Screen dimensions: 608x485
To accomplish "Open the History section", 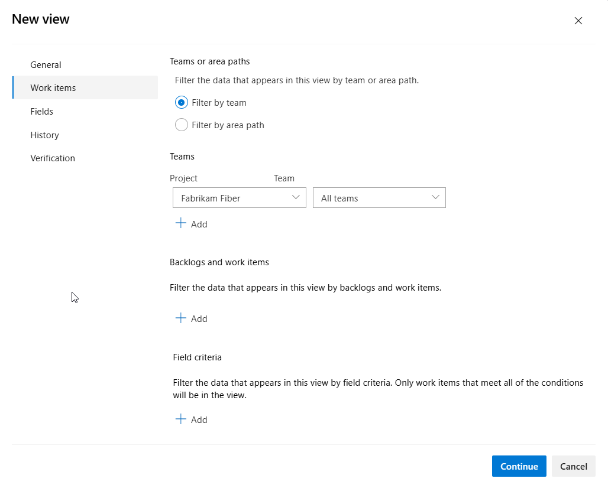I will 44,135.
